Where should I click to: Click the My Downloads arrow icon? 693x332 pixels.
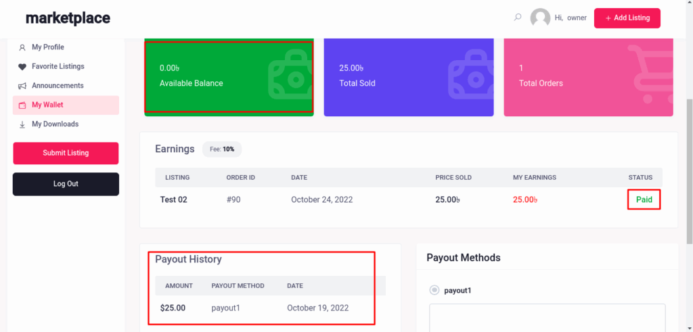click(x=22, y=124)
